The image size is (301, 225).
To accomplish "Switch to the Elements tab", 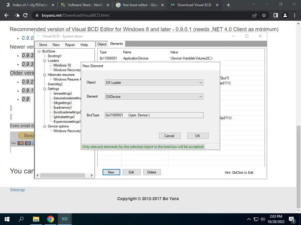I will 116,44.
